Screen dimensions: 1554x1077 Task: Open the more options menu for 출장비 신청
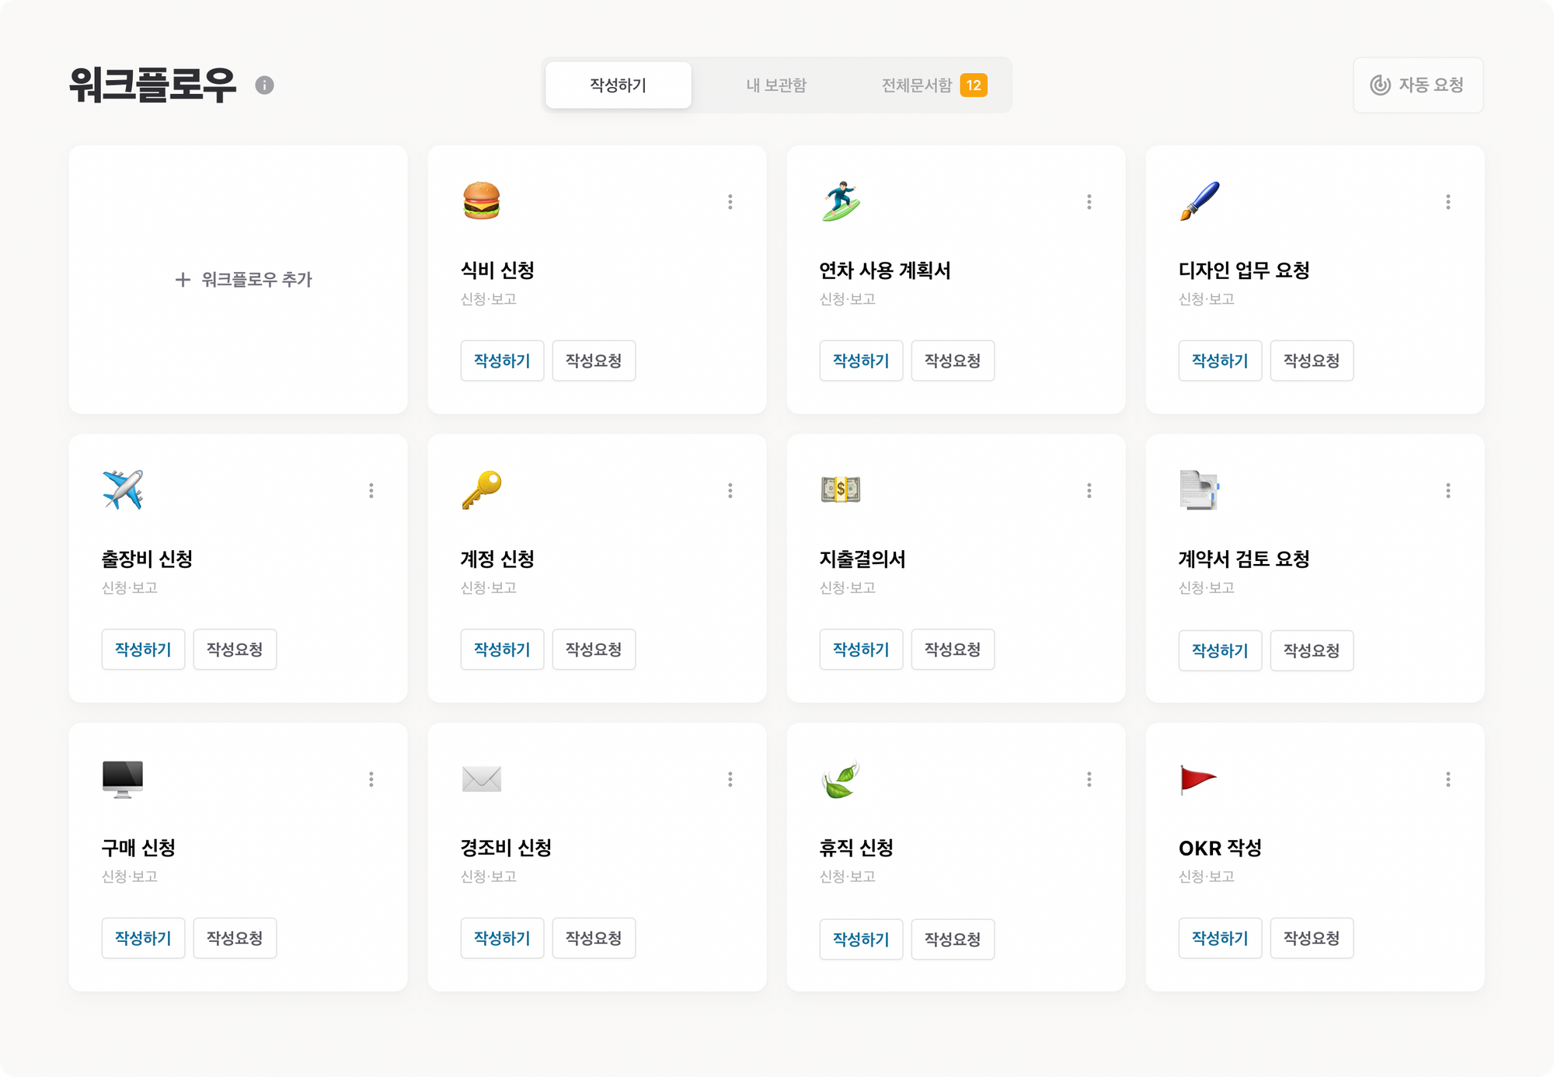tap(371, 490)
